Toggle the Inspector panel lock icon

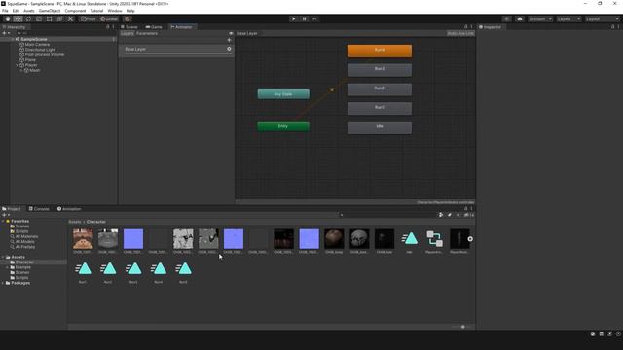tap(612, 27)
